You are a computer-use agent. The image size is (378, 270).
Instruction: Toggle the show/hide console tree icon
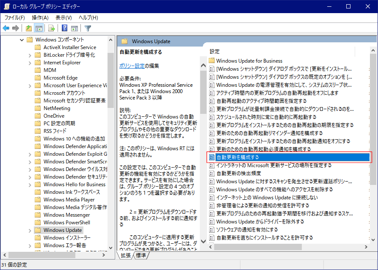[x=39, y=28]
